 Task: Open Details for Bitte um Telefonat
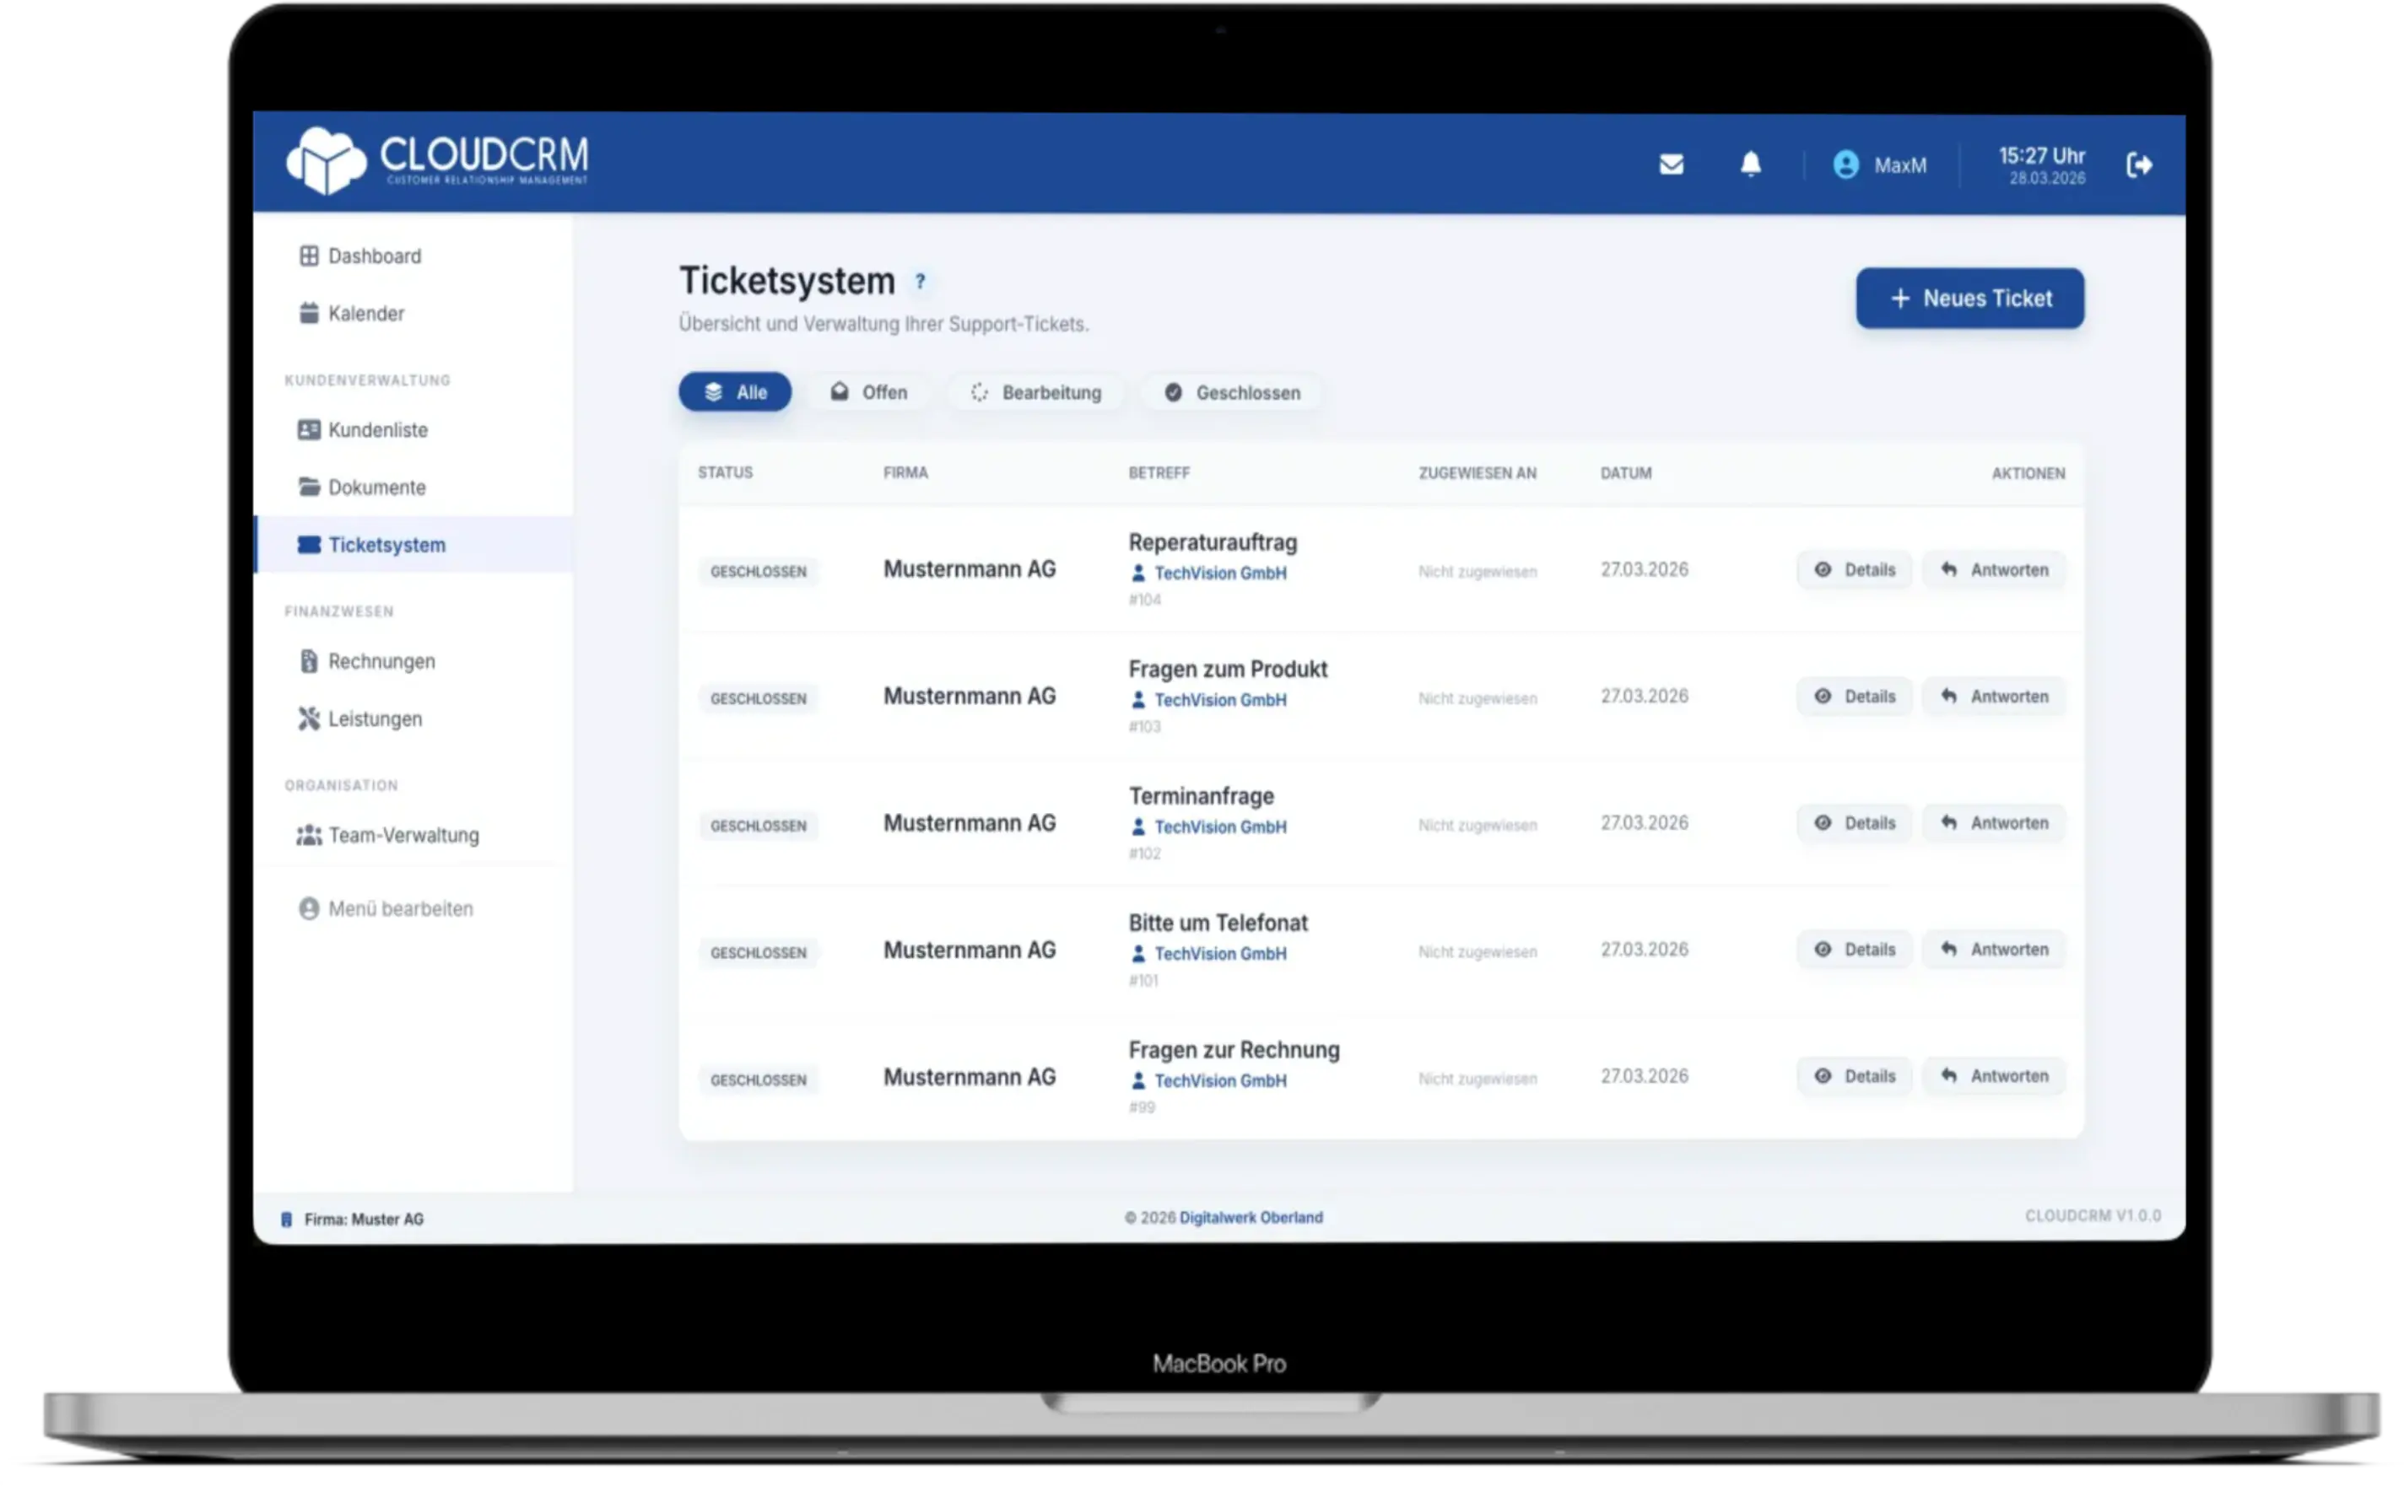(x=1855, y=950)
